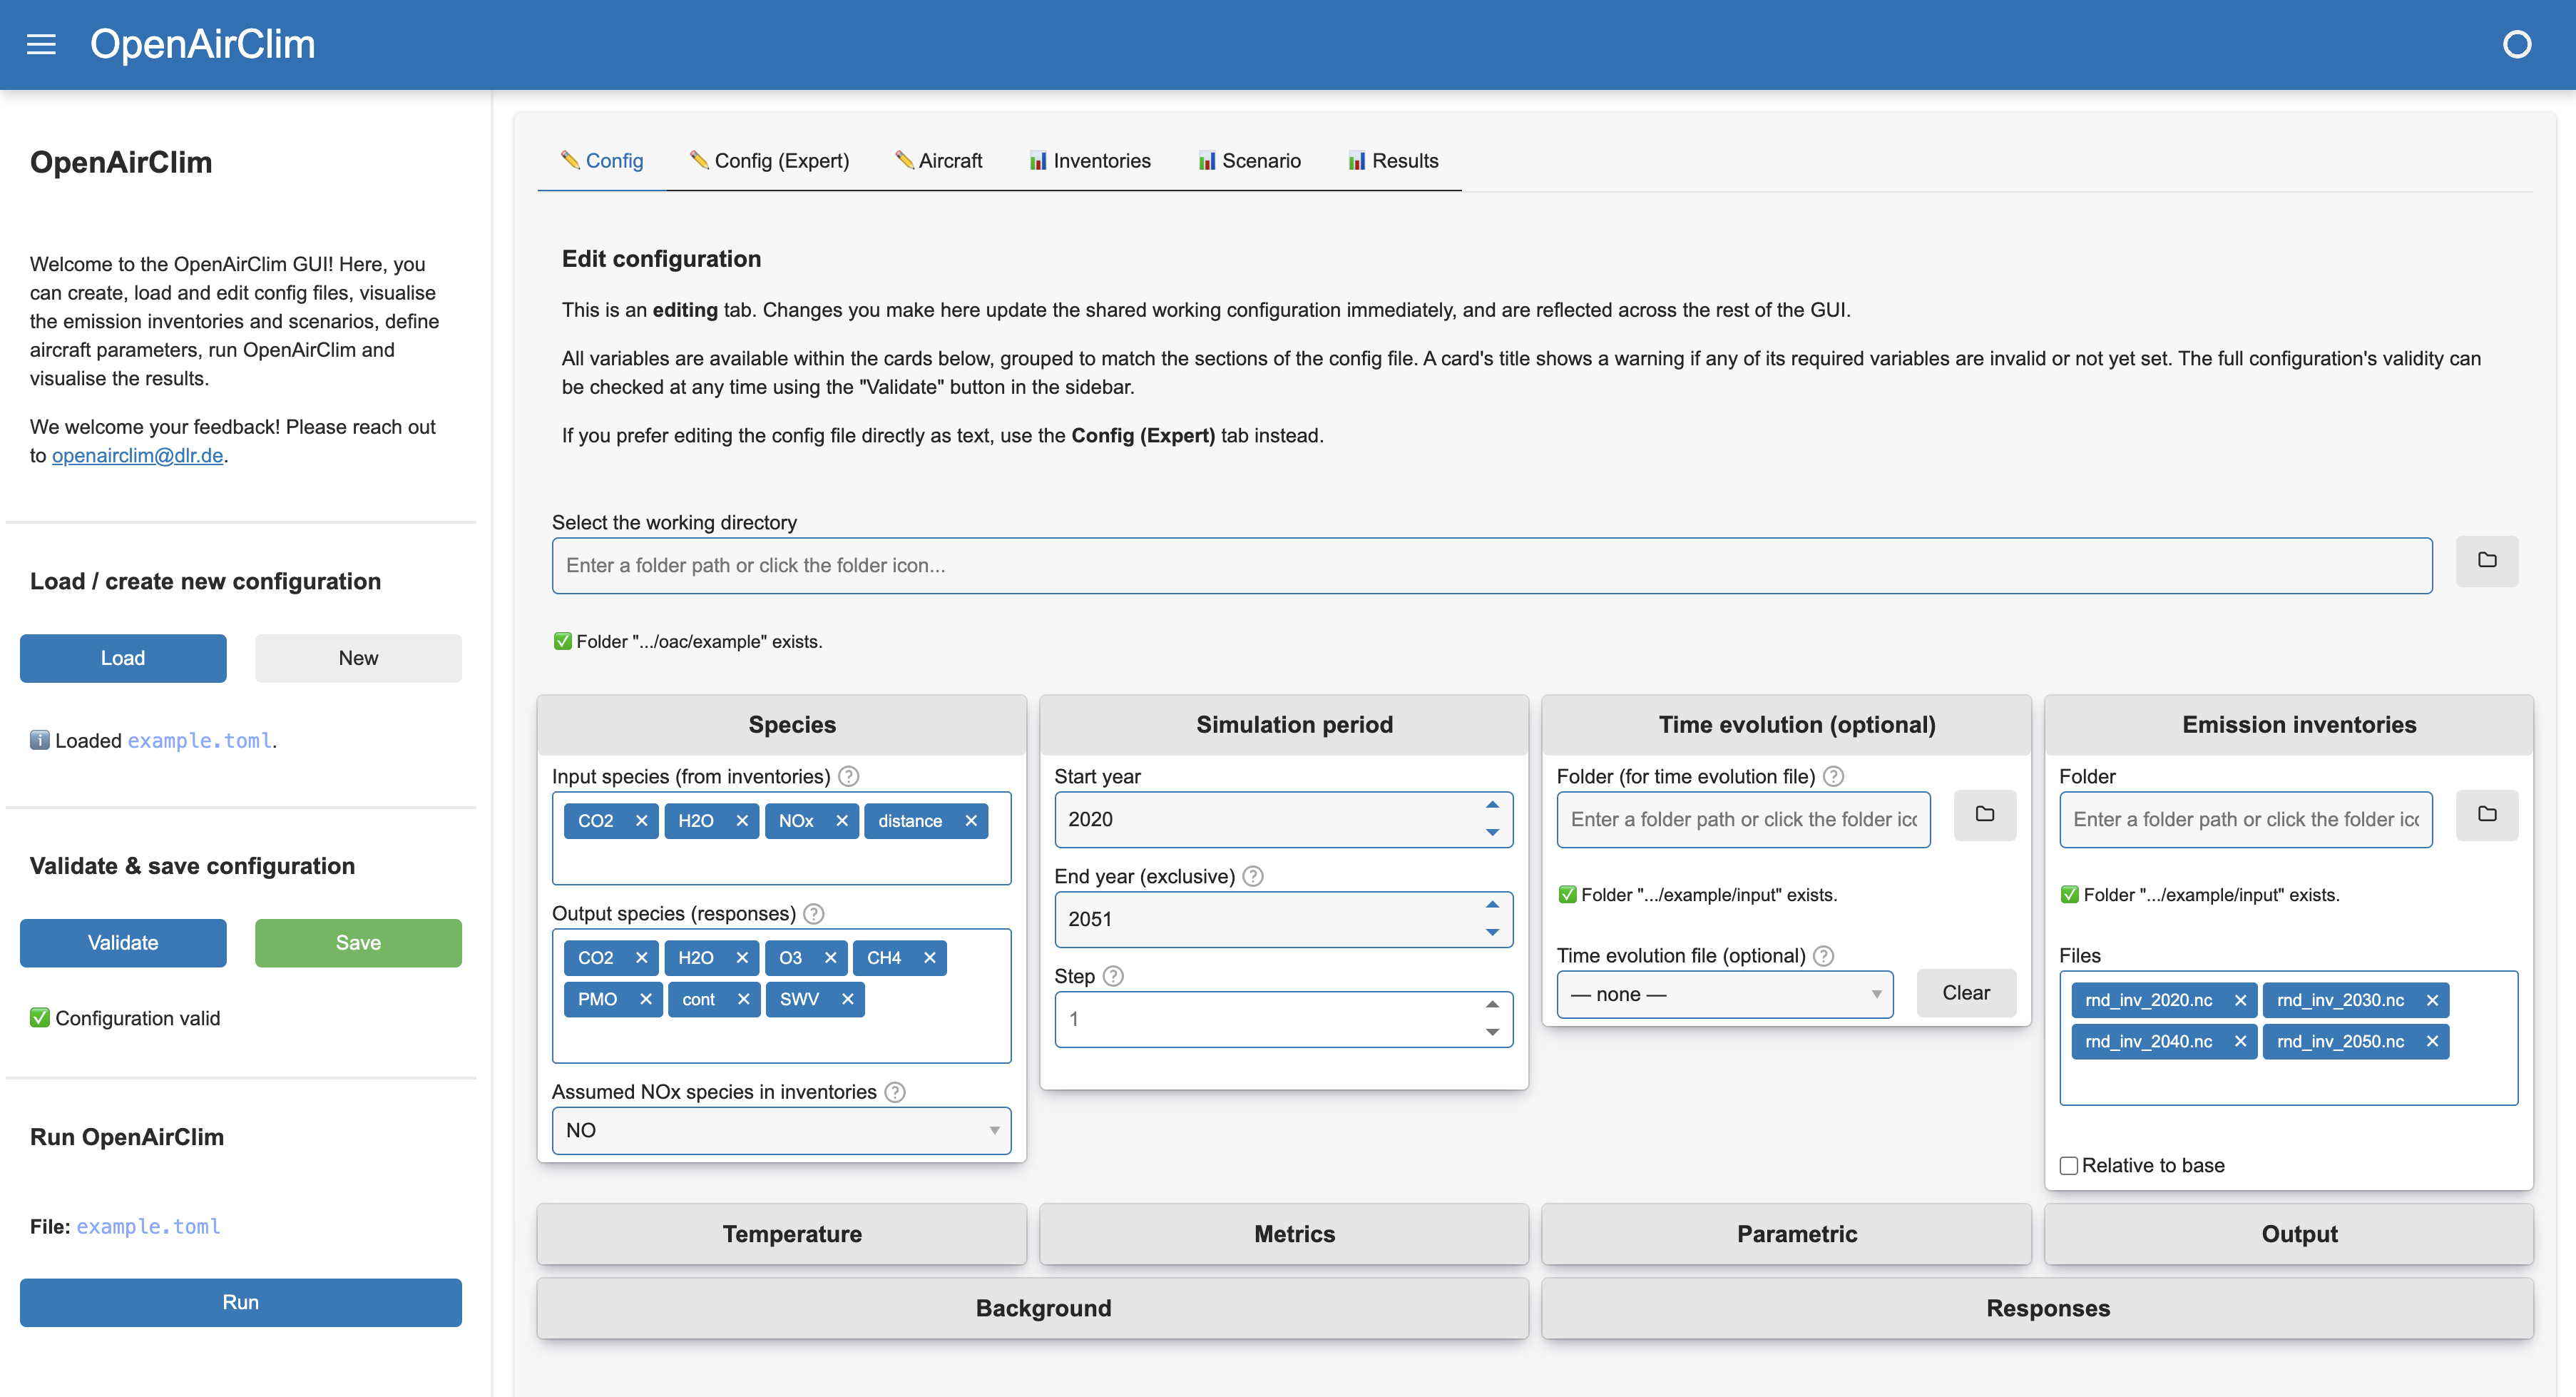Screen dimensions: 2576x1397
Task: Click the New configuration button
Action: tap(358, 659)
